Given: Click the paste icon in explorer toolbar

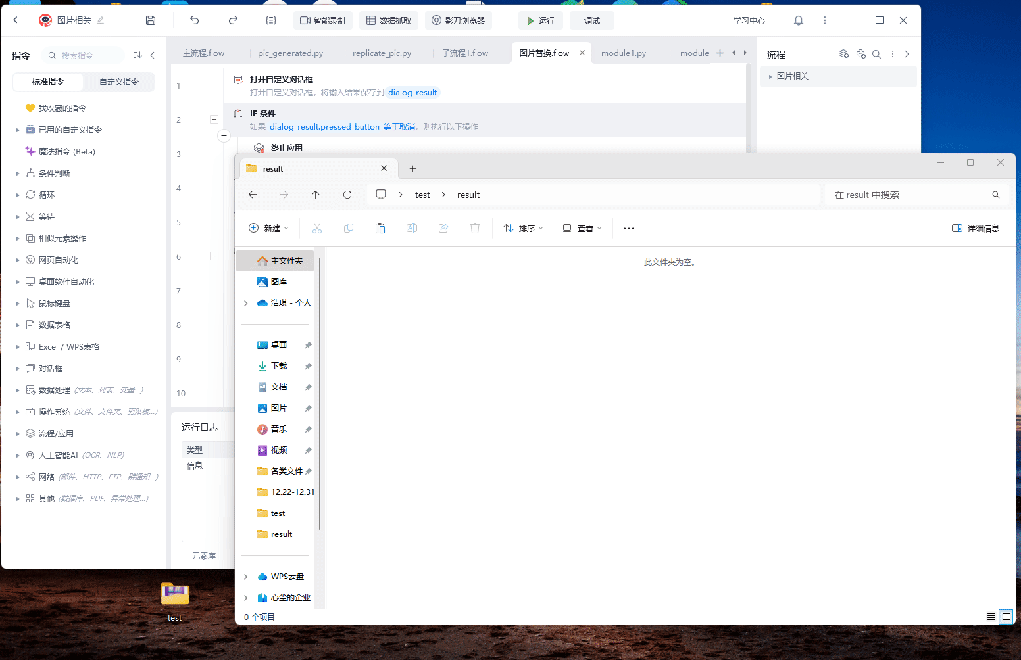Looking at the screenshot, I should point(380,228).
